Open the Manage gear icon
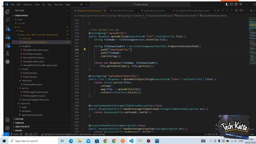The width and height of the screenshot is (256, 144). pyautogui.click(x=7, y=128)
